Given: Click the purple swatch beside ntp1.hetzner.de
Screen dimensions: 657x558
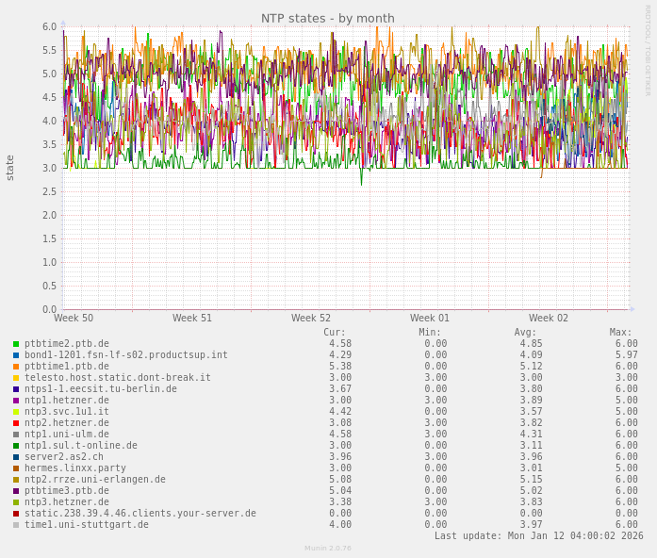Looking at the screenshot, I should [x=16, y=401].
